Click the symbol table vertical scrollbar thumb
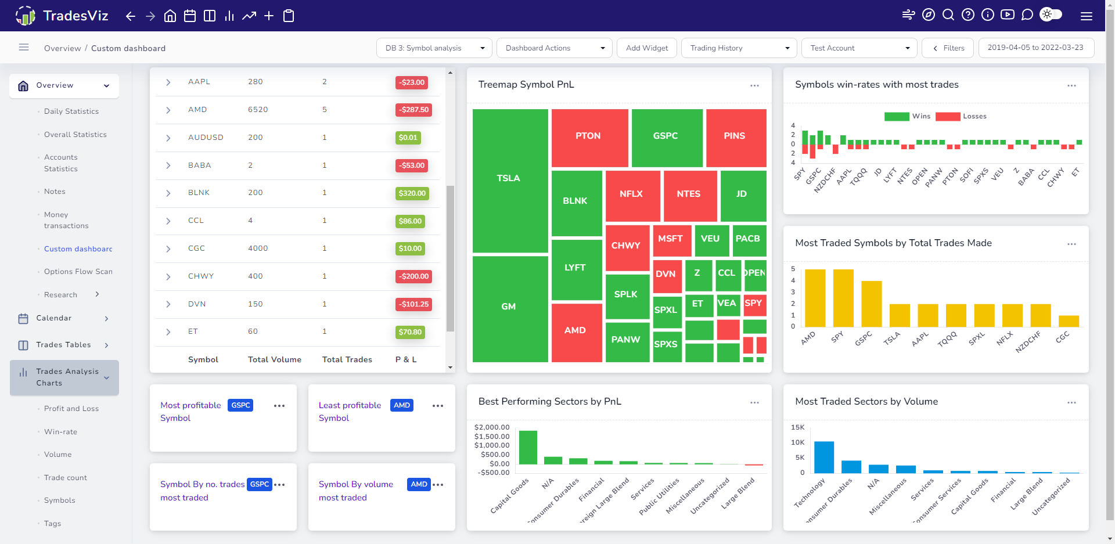The width and height of the screenshot is (1115, 544). click(x=450, y=258)
